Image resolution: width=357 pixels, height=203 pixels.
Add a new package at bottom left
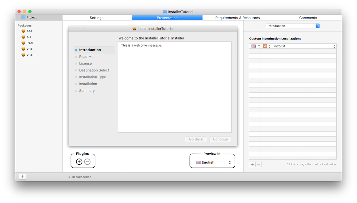click(x=23, y=177)
